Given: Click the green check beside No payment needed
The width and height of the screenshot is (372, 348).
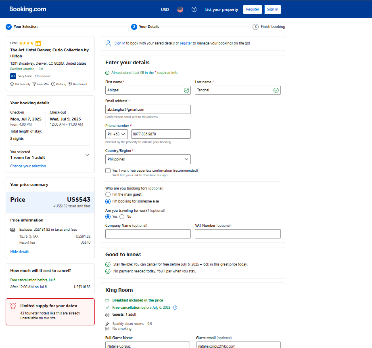Looking at the screenshot, I should (x=108, y=271).
